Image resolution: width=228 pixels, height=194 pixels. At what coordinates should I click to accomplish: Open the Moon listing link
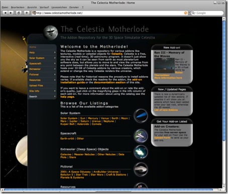click(125, 118)
